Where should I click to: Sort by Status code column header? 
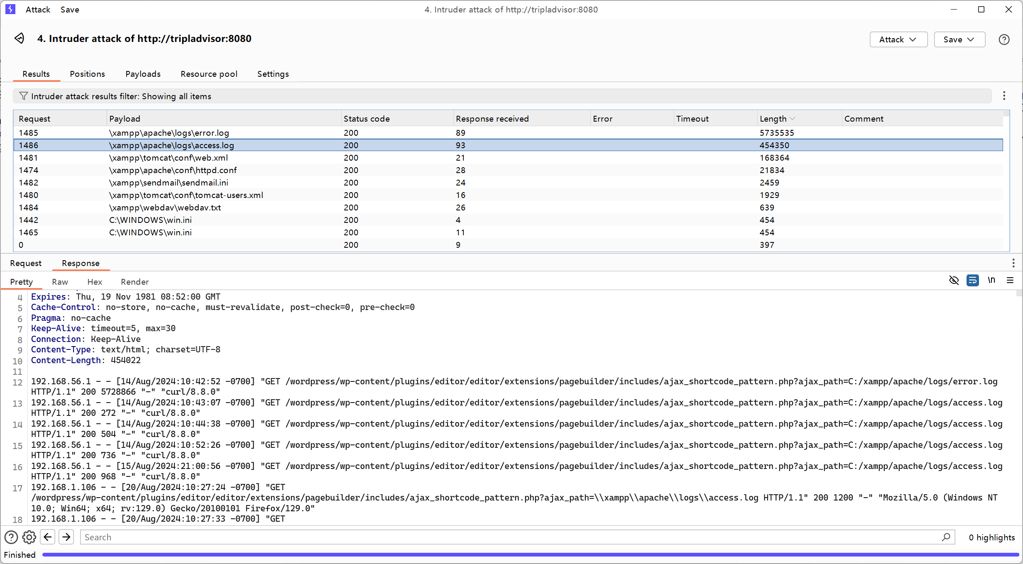397,119
